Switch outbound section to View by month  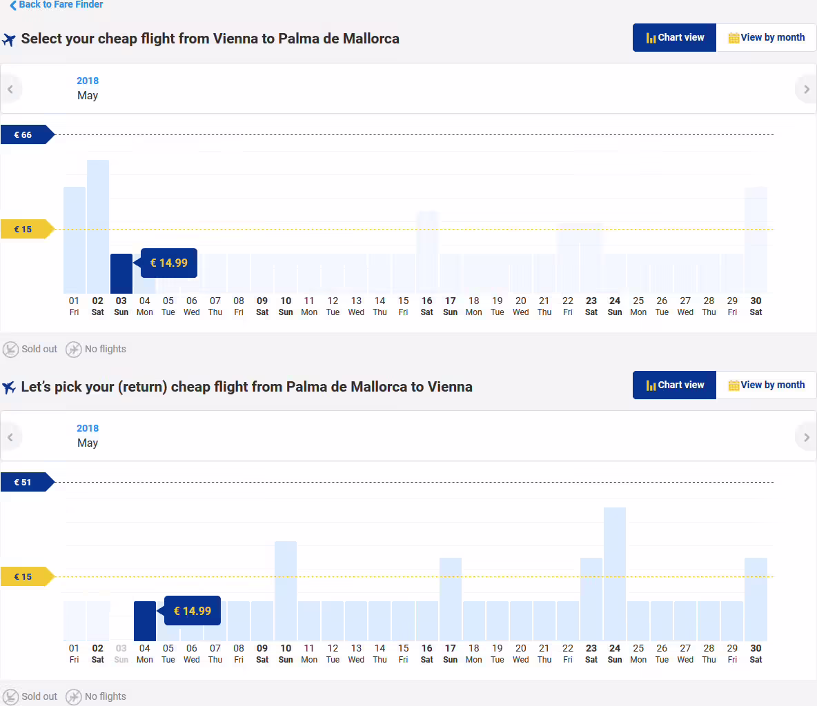pos(766,37)
